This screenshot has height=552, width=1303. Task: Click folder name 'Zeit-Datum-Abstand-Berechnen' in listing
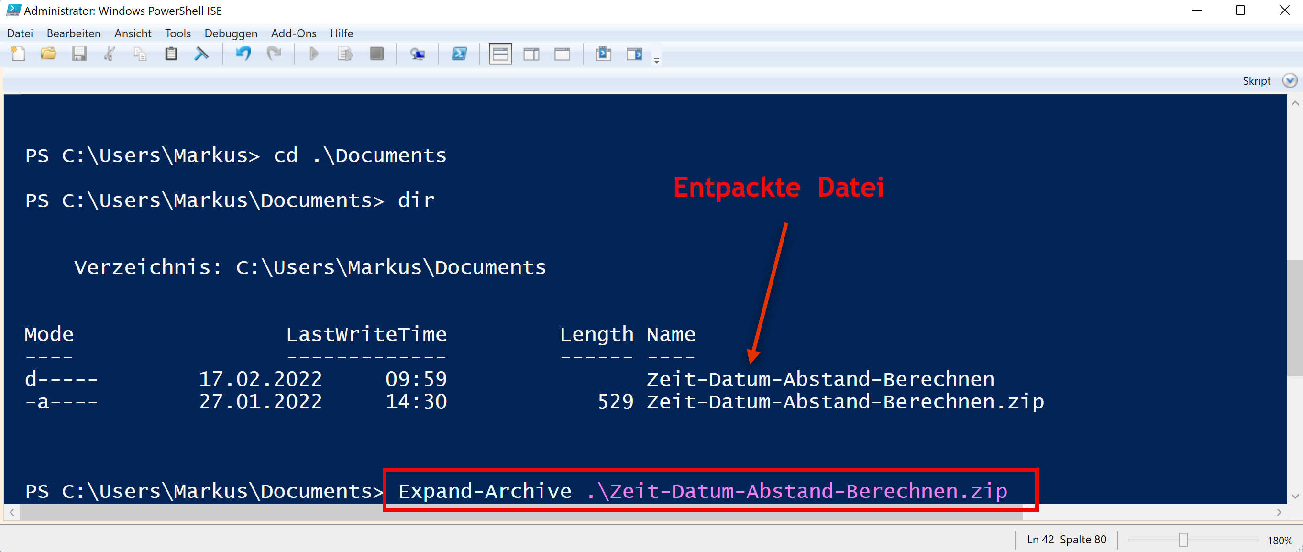[820, 379]
